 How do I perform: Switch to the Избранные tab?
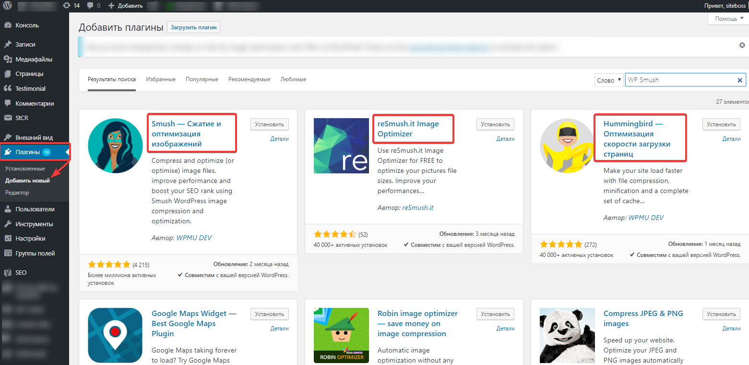[161, 79]
